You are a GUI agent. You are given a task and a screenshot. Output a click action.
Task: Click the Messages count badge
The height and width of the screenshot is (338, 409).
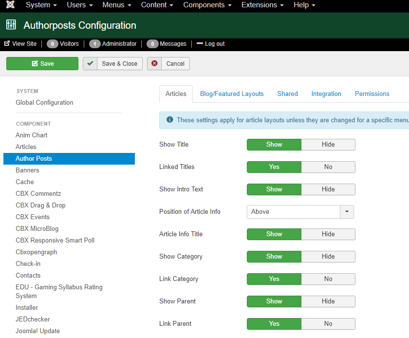click(152, 44)
